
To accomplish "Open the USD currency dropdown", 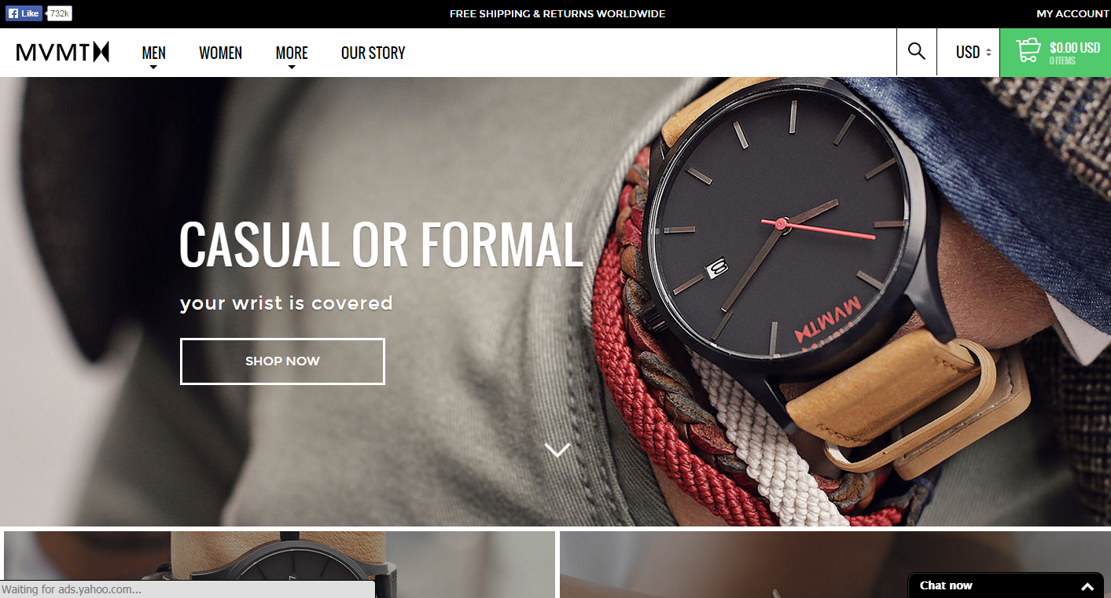I will [973, 53].
